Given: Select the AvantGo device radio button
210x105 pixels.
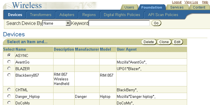Looking at the screenshot, I should click(9, 62).
